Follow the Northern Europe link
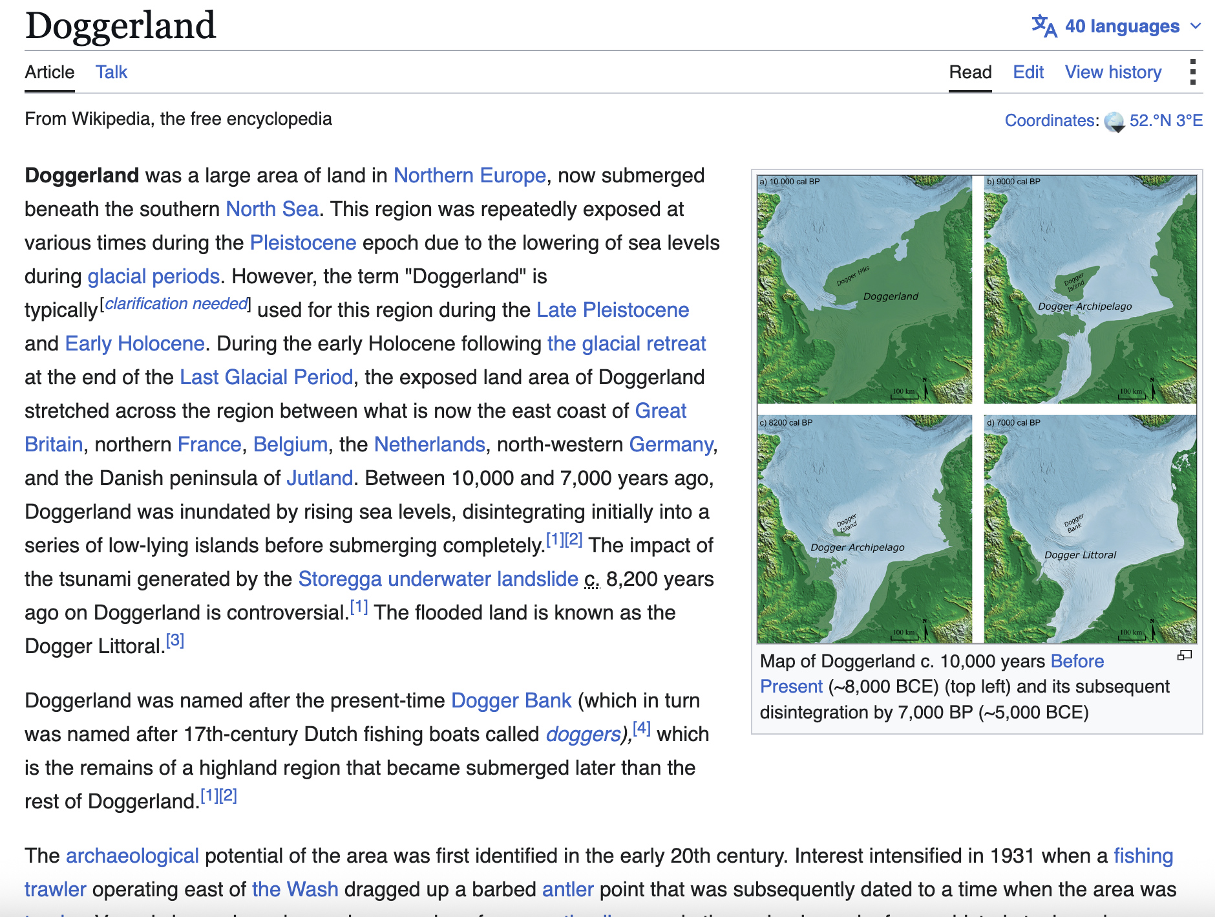Screen dimensions: 1215x917 pos(470,175)
